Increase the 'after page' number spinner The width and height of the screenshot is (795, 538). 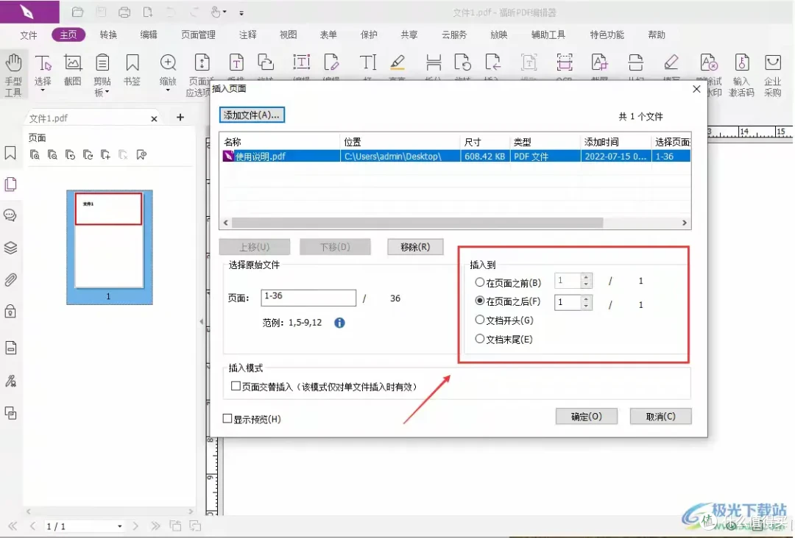pos(586,298)
